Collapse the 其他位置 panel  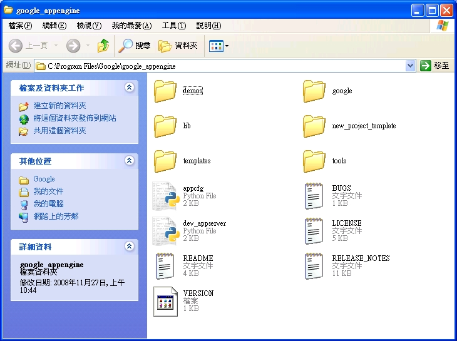pos(129,160)
